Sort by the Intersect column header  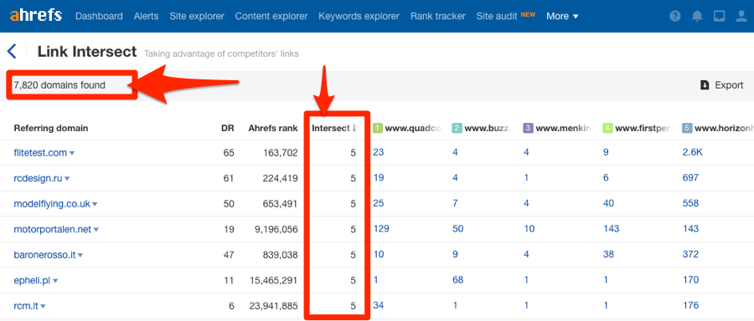tap(333, 128)
